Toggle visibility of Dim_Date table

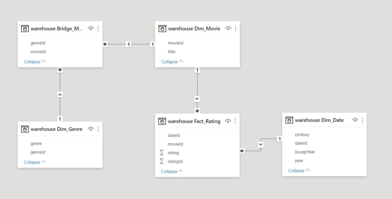(x=355, y=120)
